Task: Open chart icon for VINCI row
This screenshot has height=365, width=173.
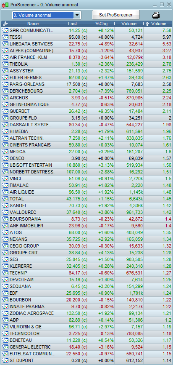Action: [5, 179]
